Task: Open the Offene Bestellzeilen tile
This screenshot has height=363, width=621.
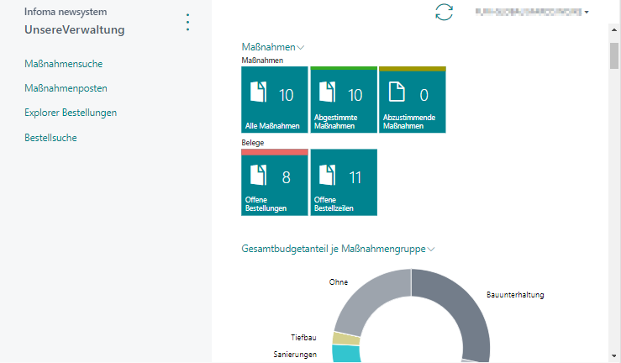Action: (344, 182)
